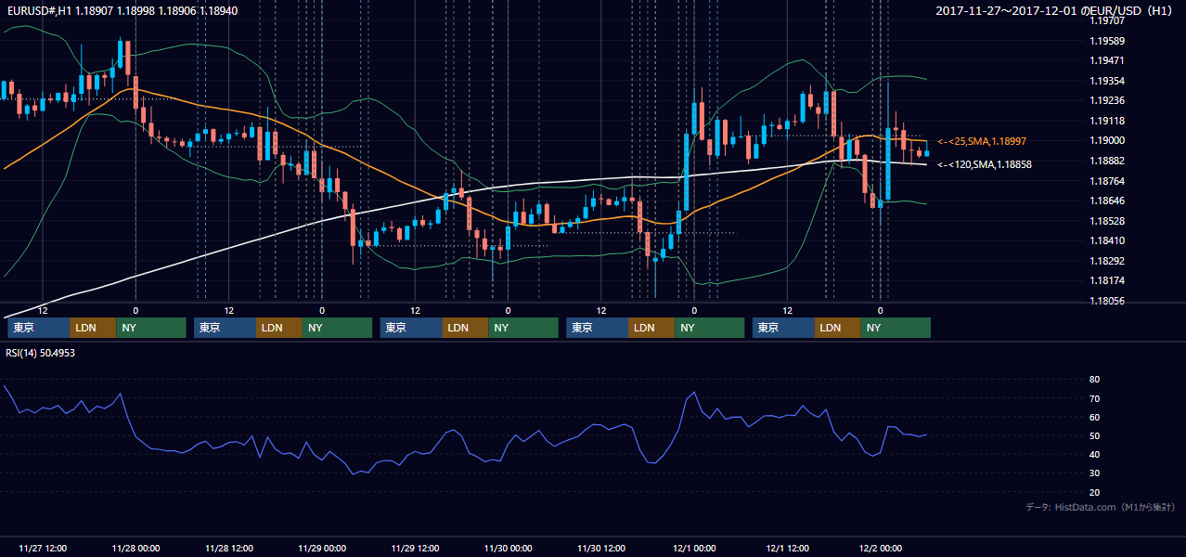1186x557 pixels.
Task: Click price axis value 1.18056
Action: [x=1107, y=301]
